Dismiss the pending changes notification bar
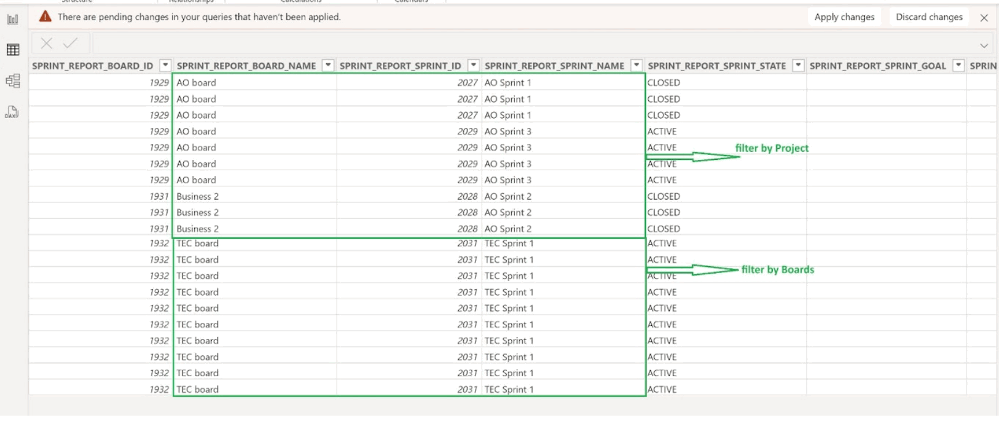 pyautogui.click(x=984, y=18)
